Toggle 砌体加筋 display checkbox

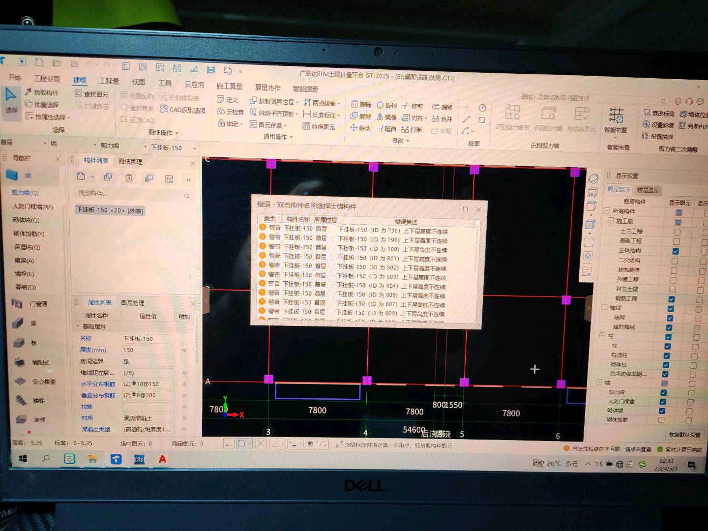pyautogui.click(x=661, y=420)
